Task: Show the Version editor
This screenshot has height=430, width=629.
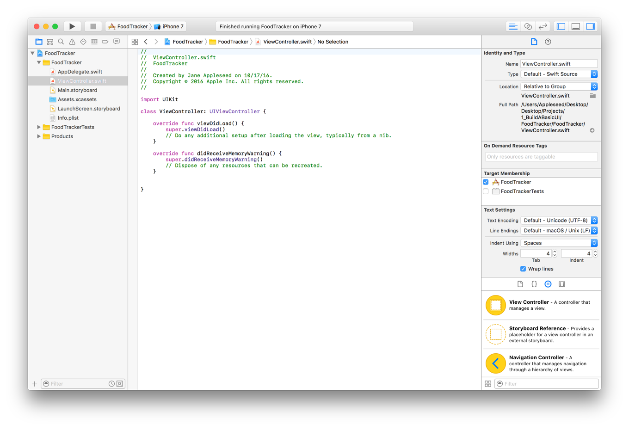Action: 543,26
